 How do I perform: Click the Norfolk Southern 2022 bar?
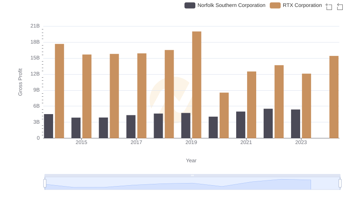tap(268, 124)
